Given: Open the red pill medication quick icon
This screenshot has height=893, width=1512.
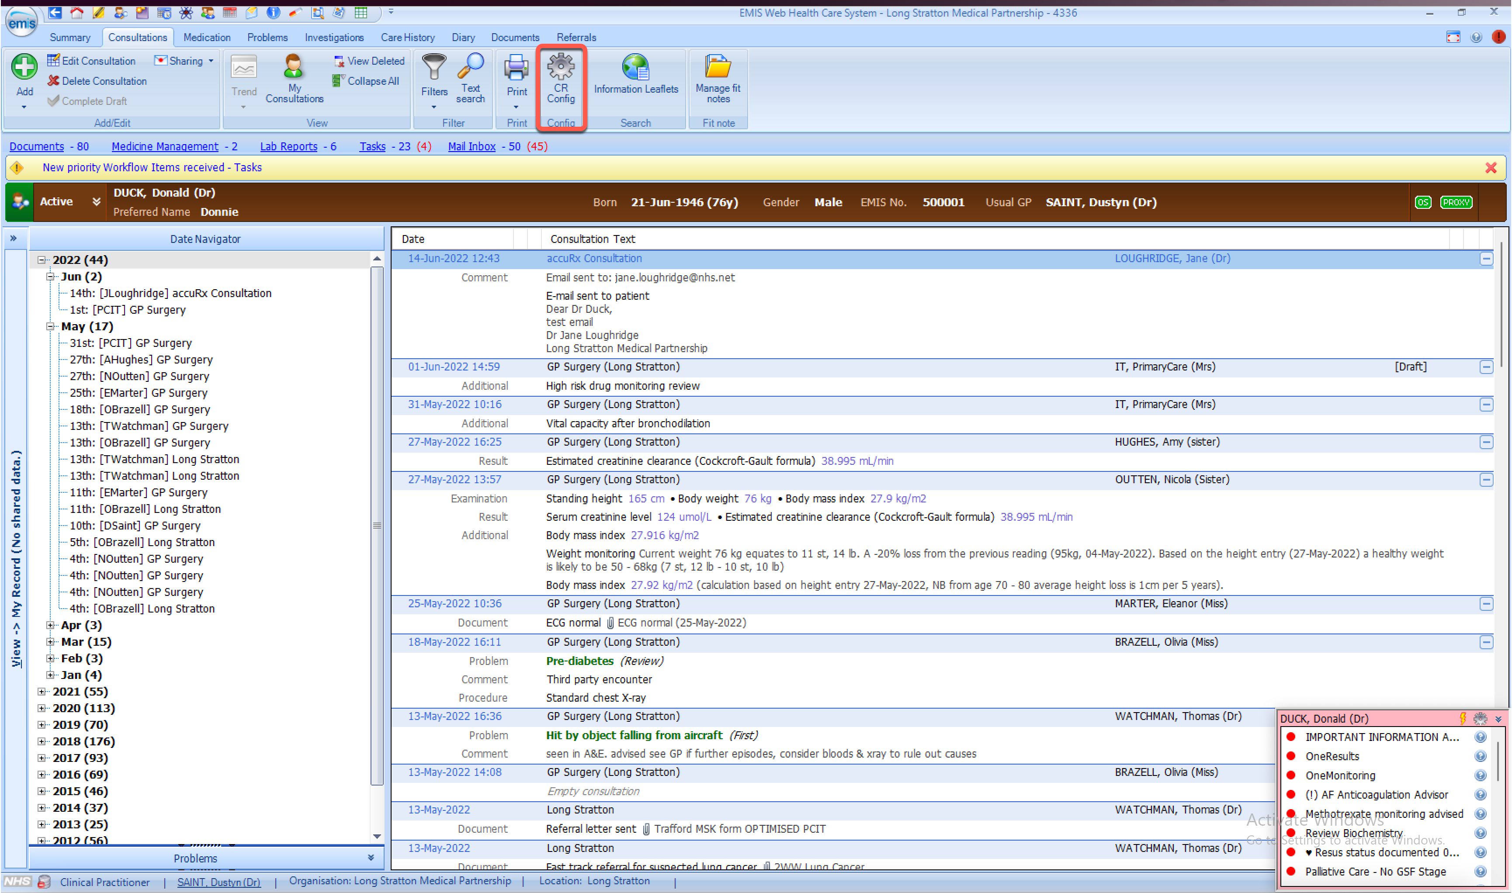Looking at the screenshot, I should point(295,12).
